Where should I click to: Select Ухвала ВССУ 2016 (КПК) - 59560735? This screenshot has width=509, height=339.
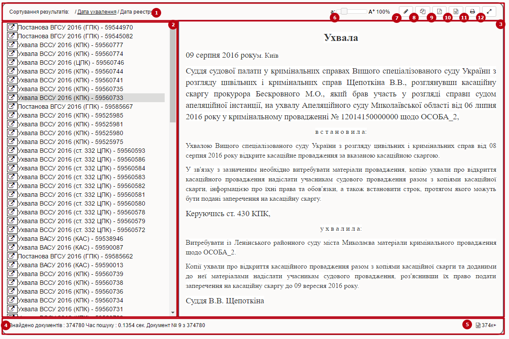point(70,89)
